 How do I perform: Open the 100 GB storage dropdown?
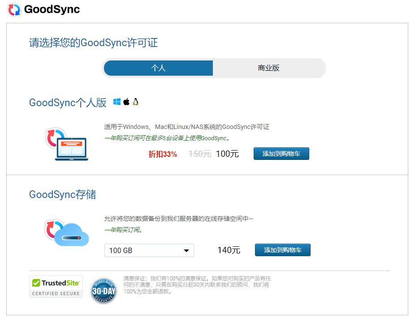[149, 250]
